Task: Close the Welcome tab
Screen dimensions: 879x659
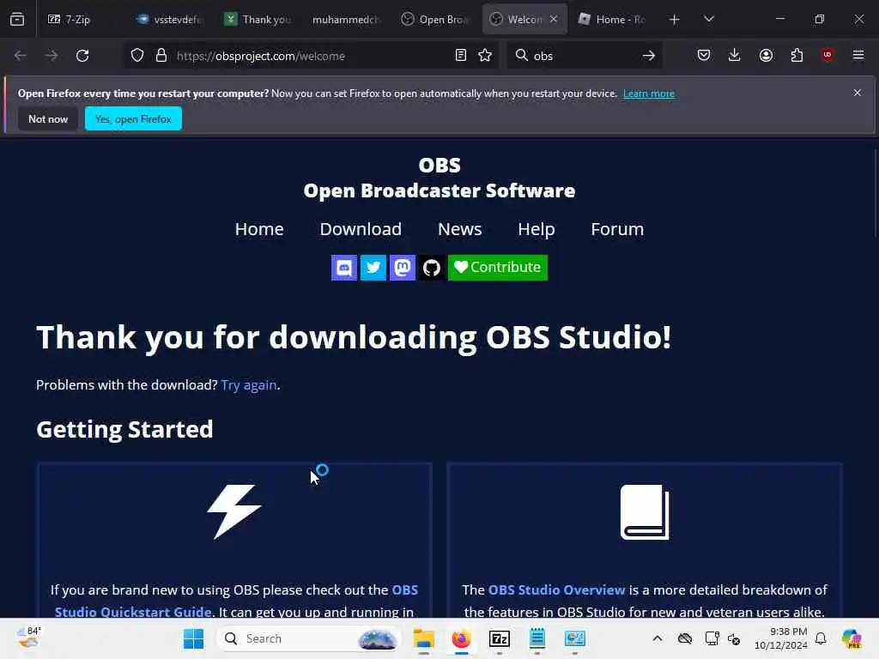Action: [x=554, y=19]
